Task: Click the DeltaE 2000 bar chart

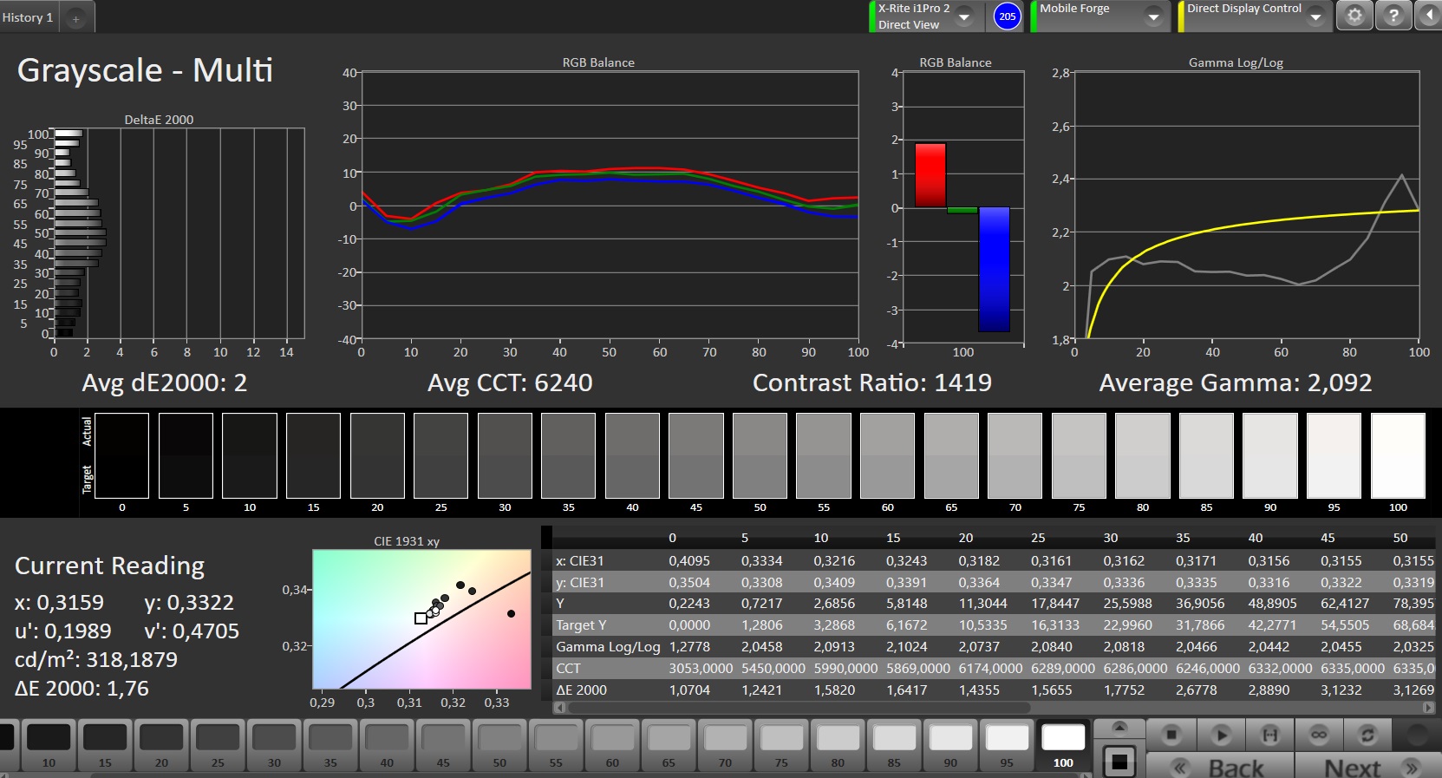Action: click(x=179, y=232)
